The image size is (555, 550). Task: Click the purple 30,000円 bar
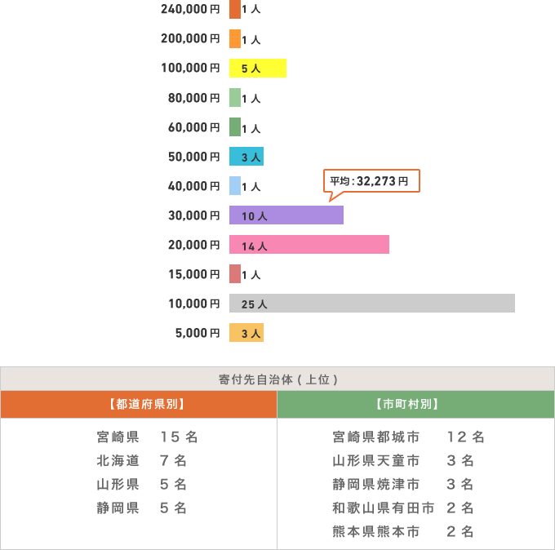click(x=286, y=215)
